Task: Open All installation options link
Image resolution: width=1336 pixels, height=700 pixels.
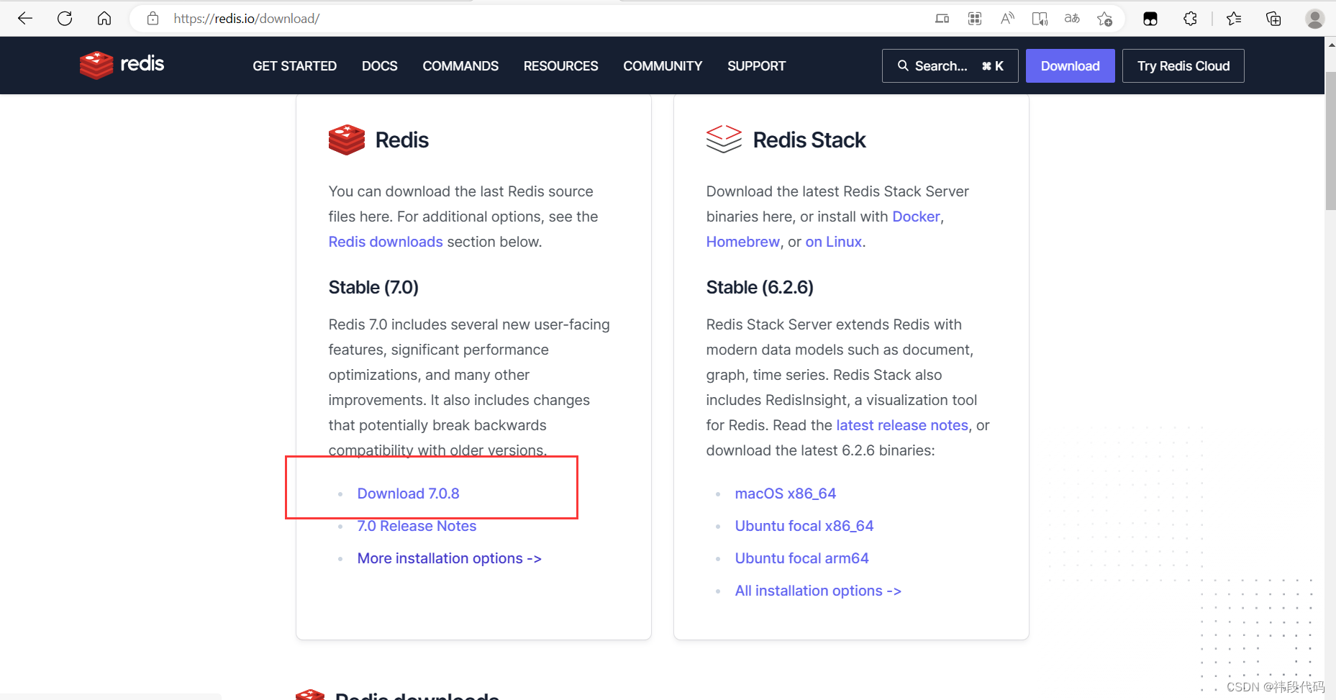Action: click(x=818, y=591)
